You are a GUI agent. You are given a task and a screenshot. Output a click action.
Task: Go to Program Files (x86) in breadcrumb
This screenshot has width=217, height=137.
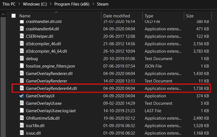[72, 4]
